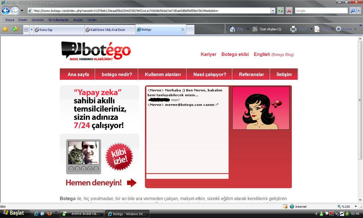Open the Yardım menu

[92, 20]
